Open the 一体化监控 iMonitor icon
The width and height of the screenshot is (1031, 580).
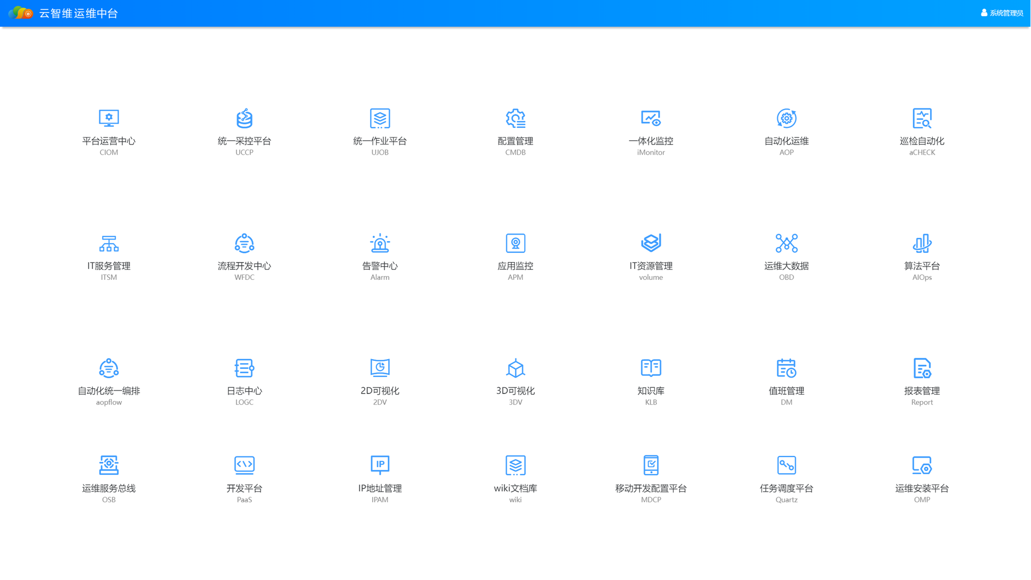pyautogui.click(x=651, y=118)
